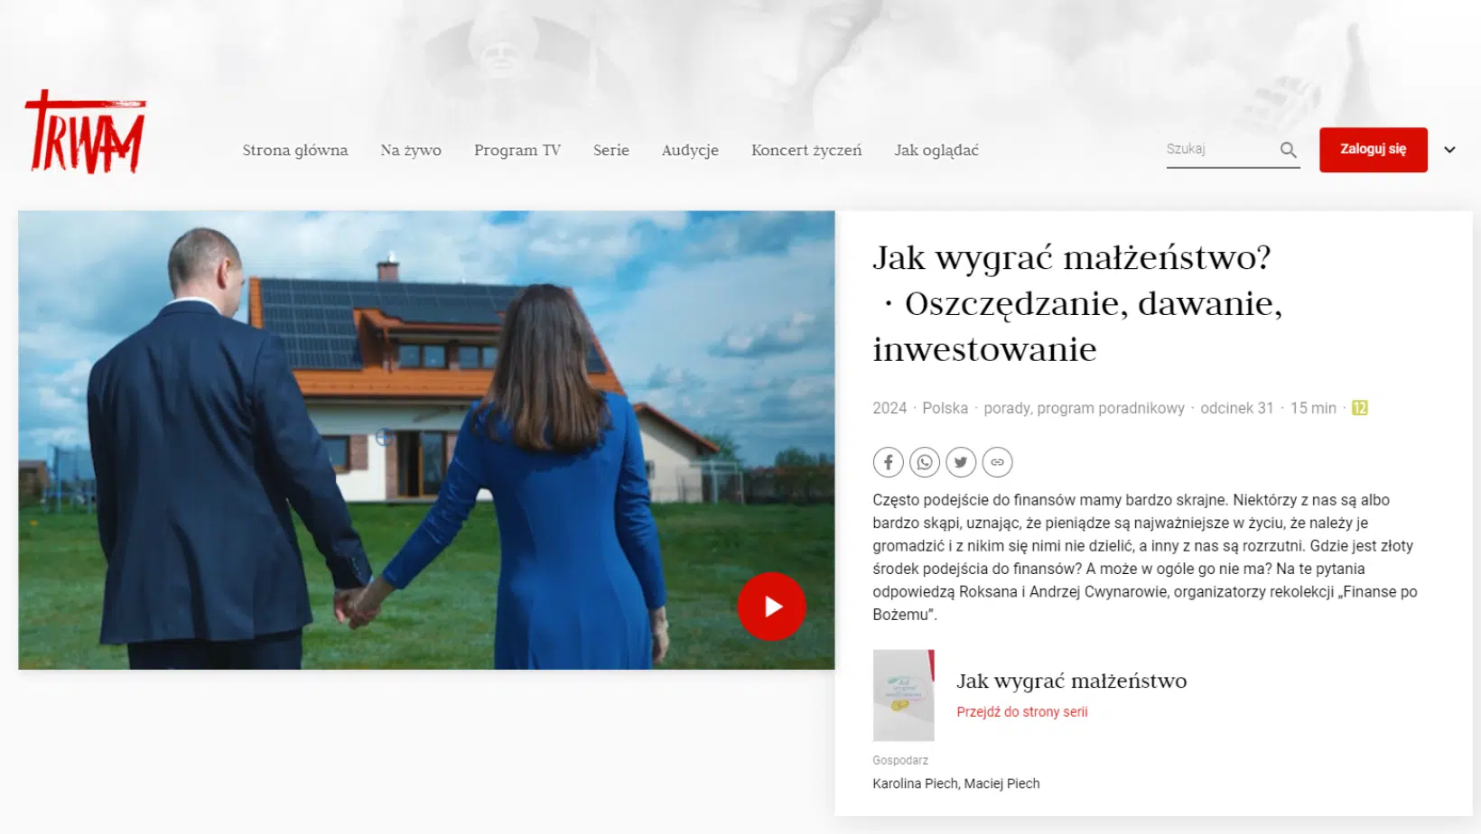
Task: Navigate to Koncert życzeń
Action: [x=806, y=150]
